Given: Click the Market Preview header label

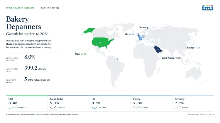Looking at the screenshot, I should pos(50,8).
